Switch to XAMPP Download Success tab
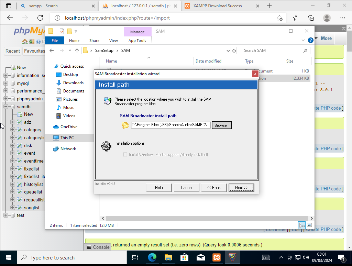 tap(218, 6)
